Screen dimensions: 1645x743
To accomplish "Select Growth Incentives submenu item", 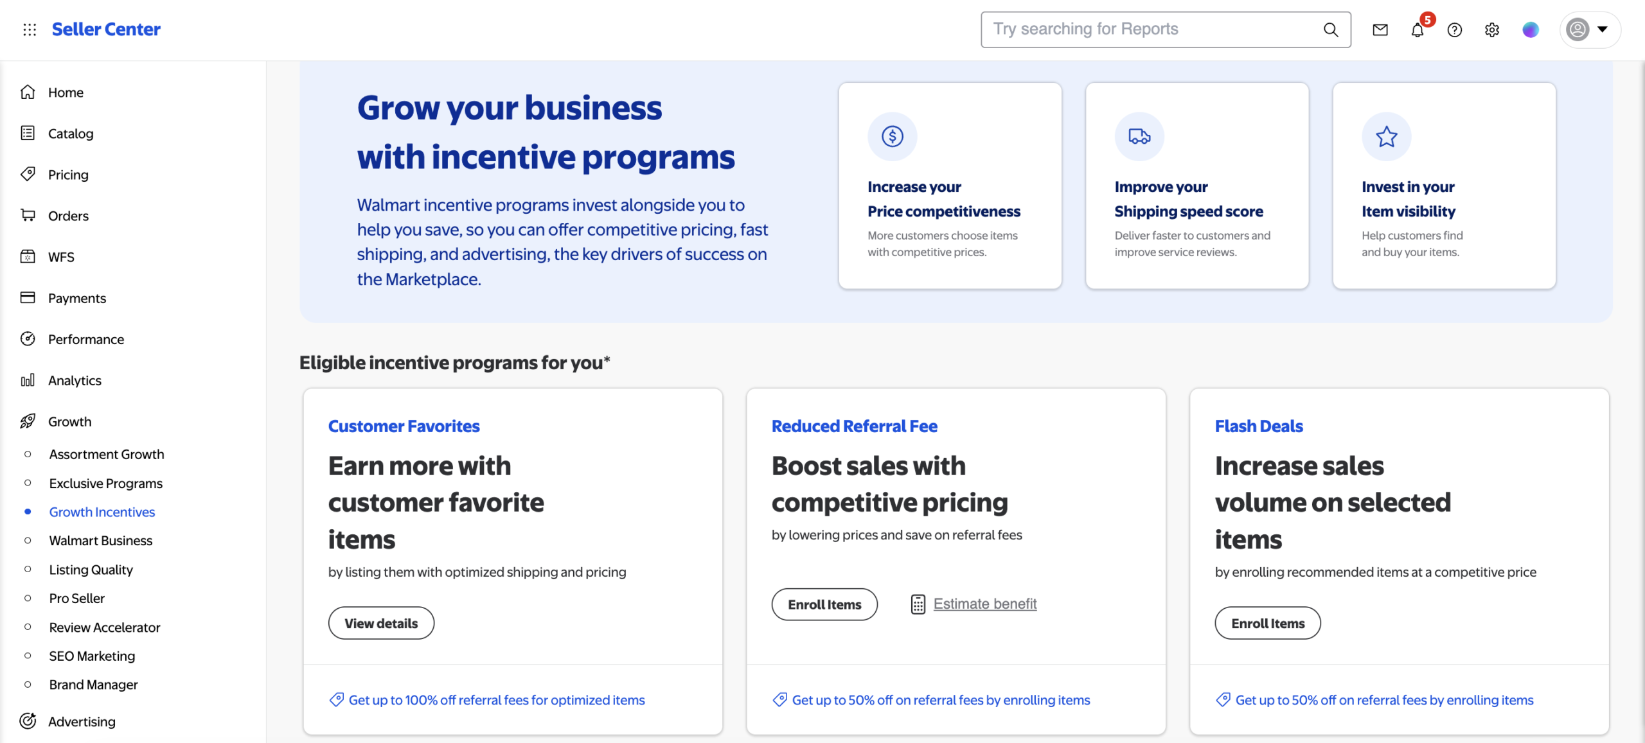I will pos(102,512).
